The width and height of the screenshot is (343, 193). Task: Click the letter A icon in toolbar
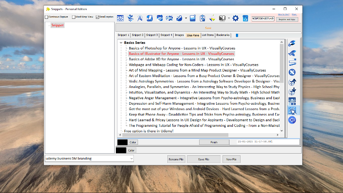click(x=140, y=18)
